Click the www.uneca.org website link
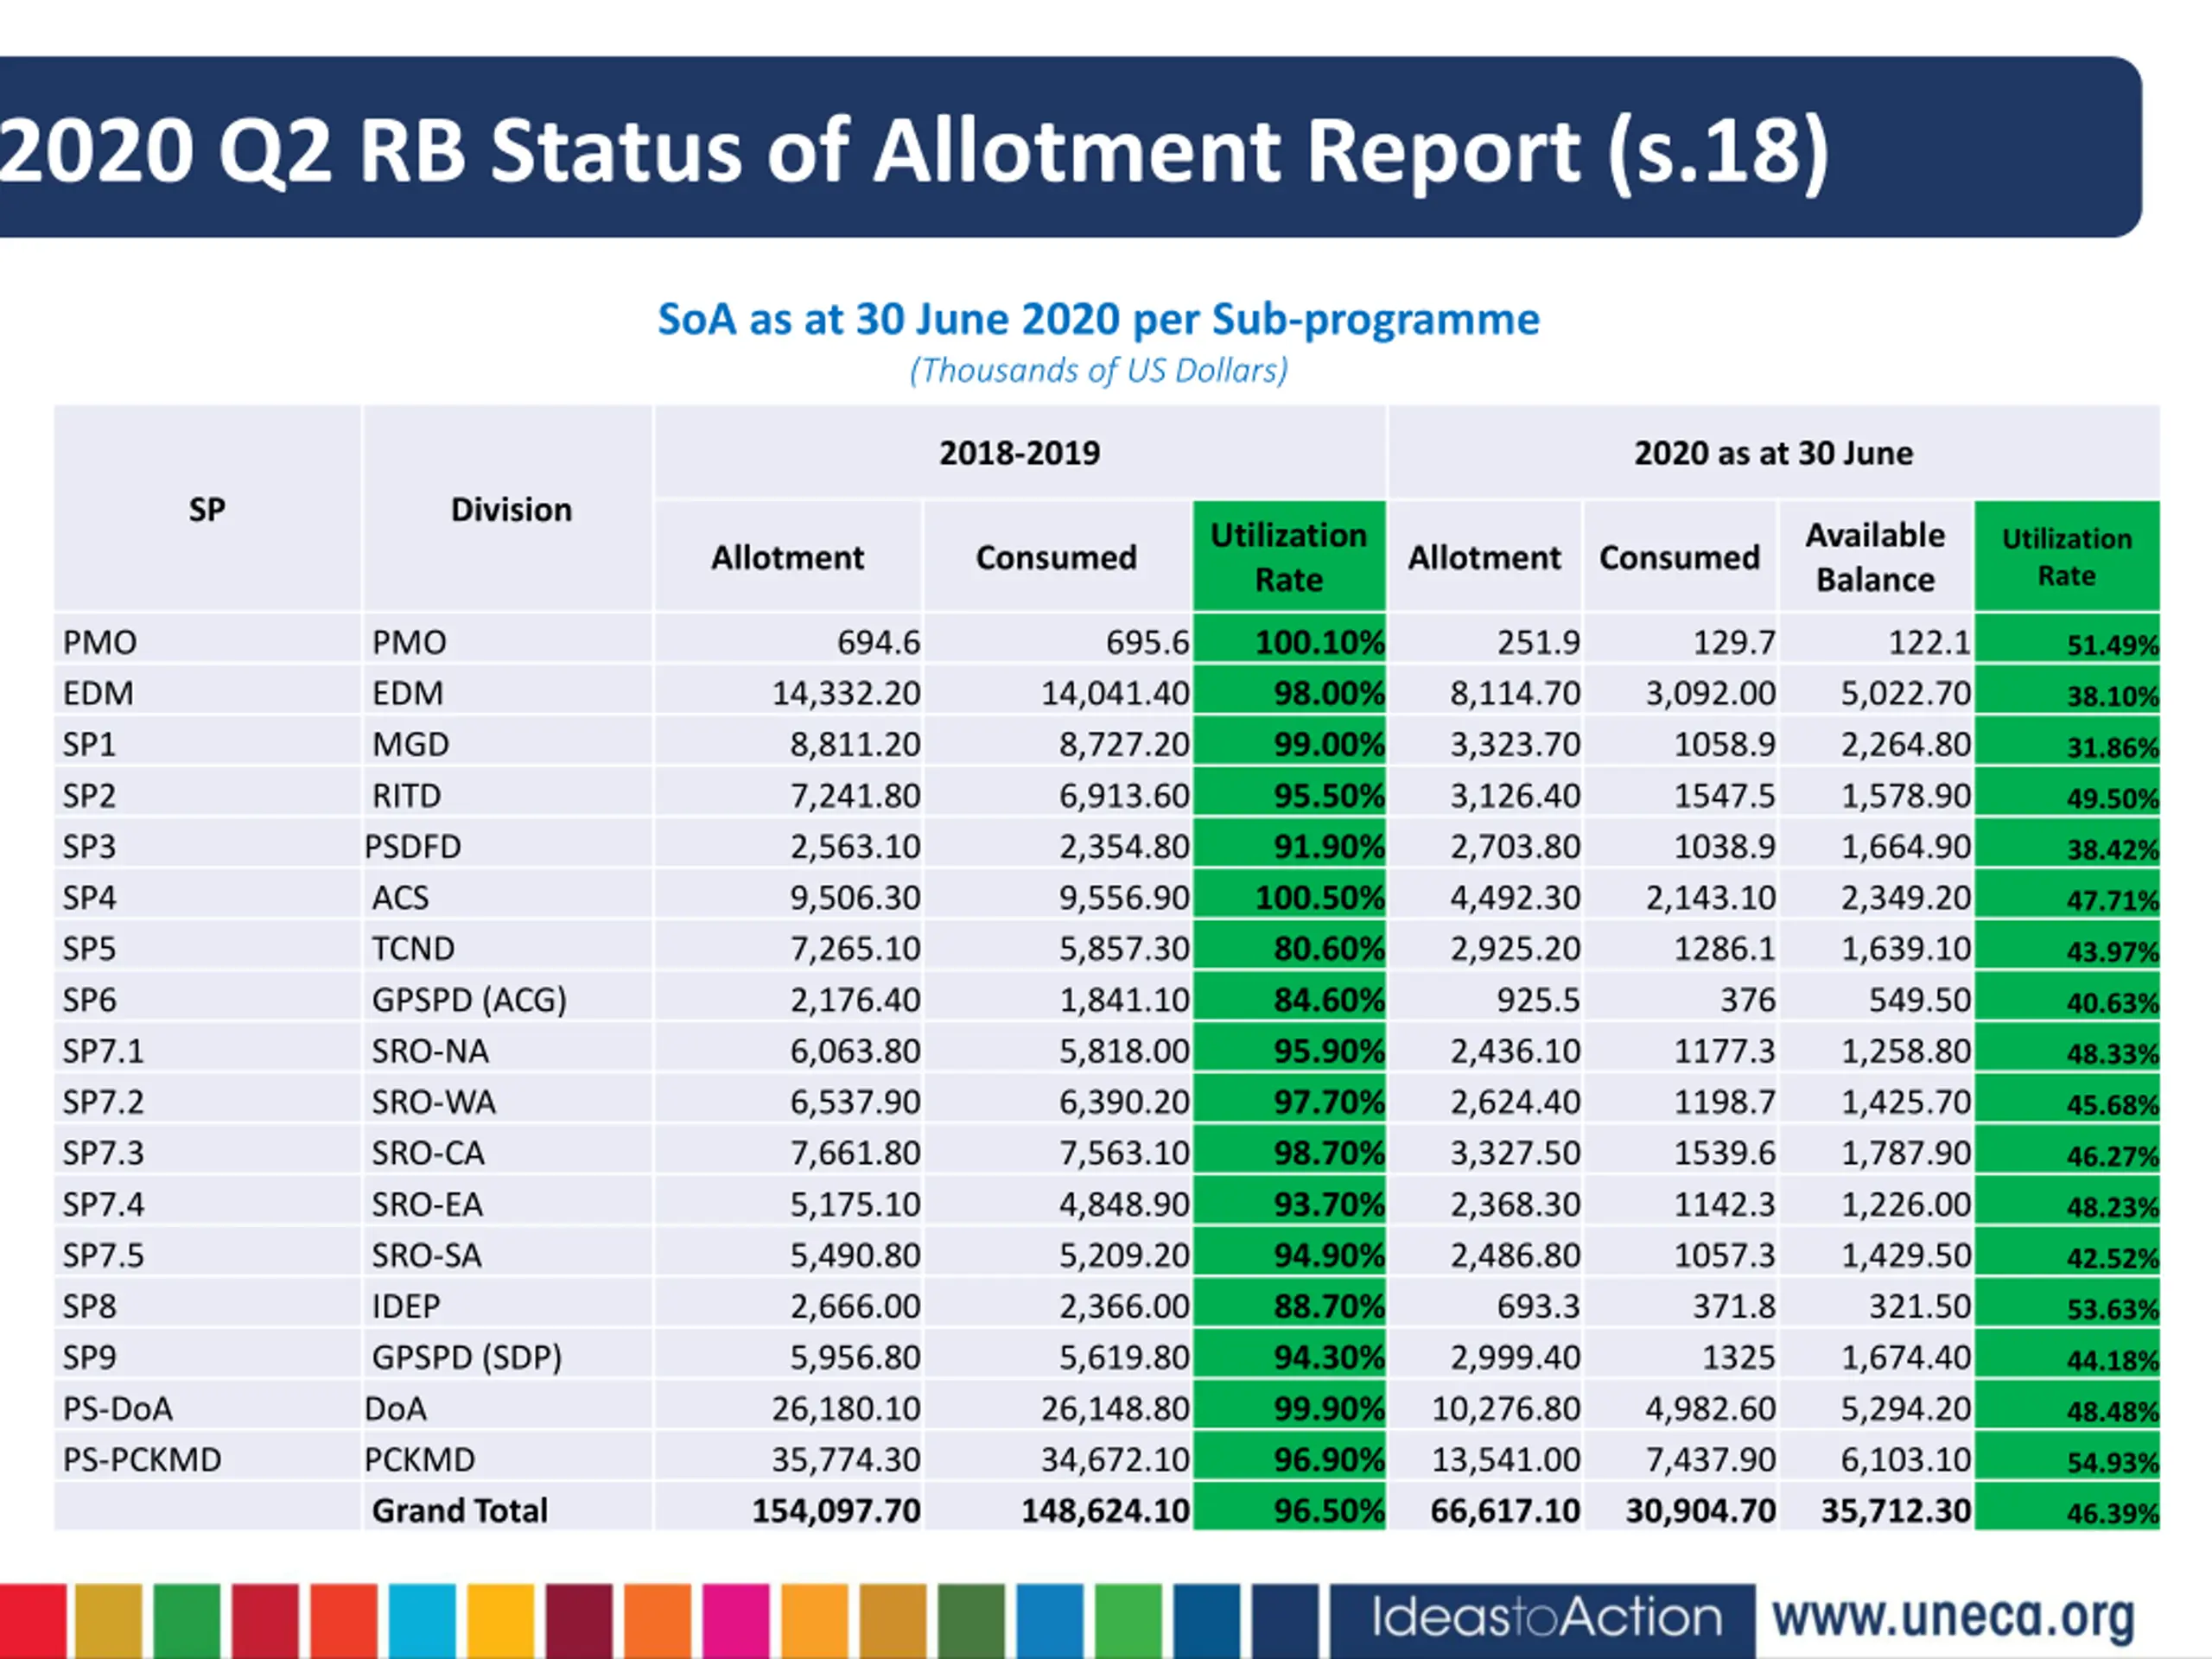 point(1952,1618)
